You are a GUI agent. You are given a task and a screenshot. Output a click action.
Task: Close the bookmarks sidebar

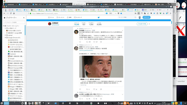coord(24,17)
